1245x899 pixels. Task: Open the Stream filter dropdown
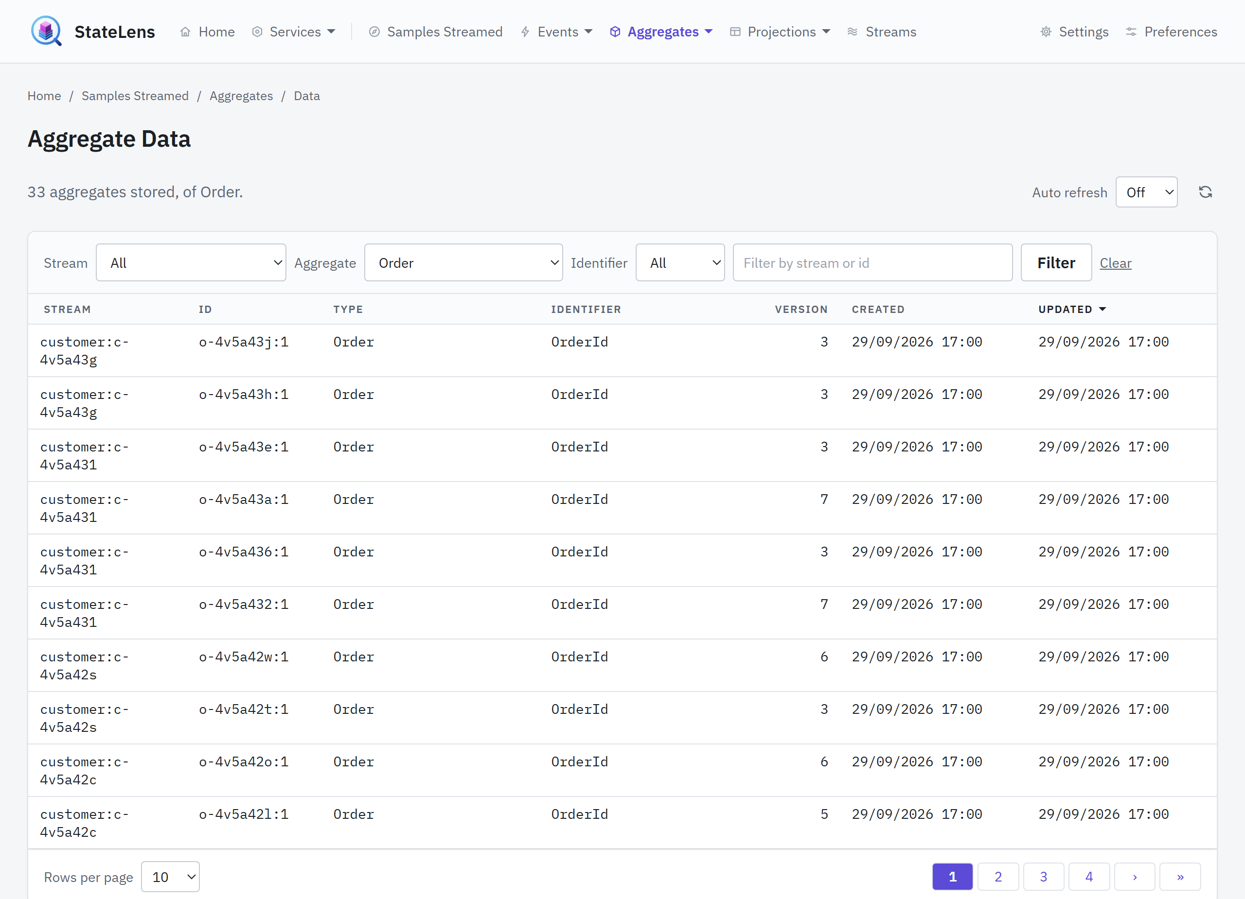click(x=191, y=263)
